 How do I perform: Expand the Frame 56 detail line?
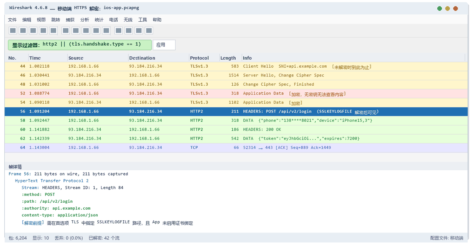(x=68, y=174)
